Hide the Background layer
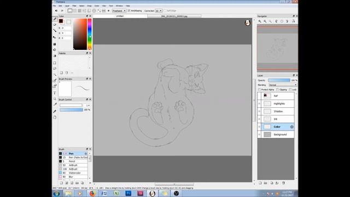 259,135
